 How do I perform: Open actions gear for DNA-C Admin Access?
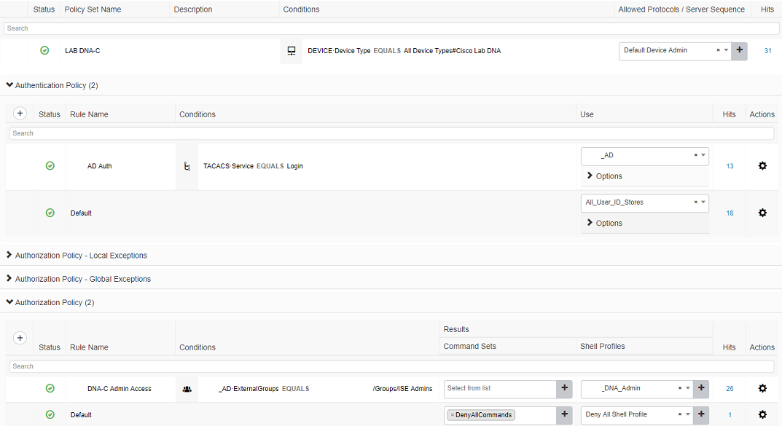[x=762, y=388]
